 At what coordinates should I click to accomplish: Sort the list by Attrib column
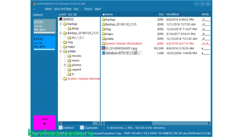205,14
